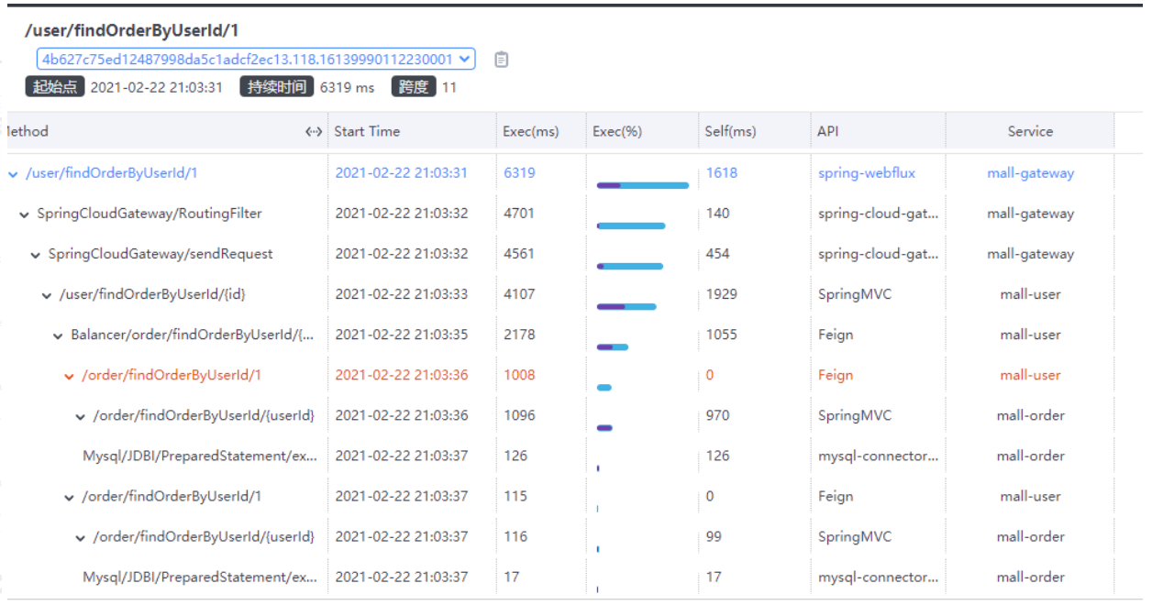Click the Exec value 2178
This screenshot has width=1152, height=605.
click(518, 335)
